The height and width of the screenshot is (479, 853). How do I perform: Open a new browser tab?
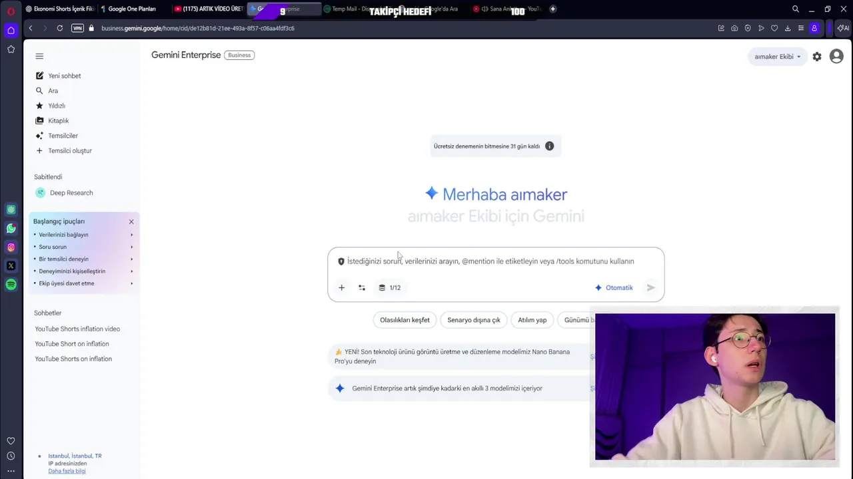click(552, 9)
